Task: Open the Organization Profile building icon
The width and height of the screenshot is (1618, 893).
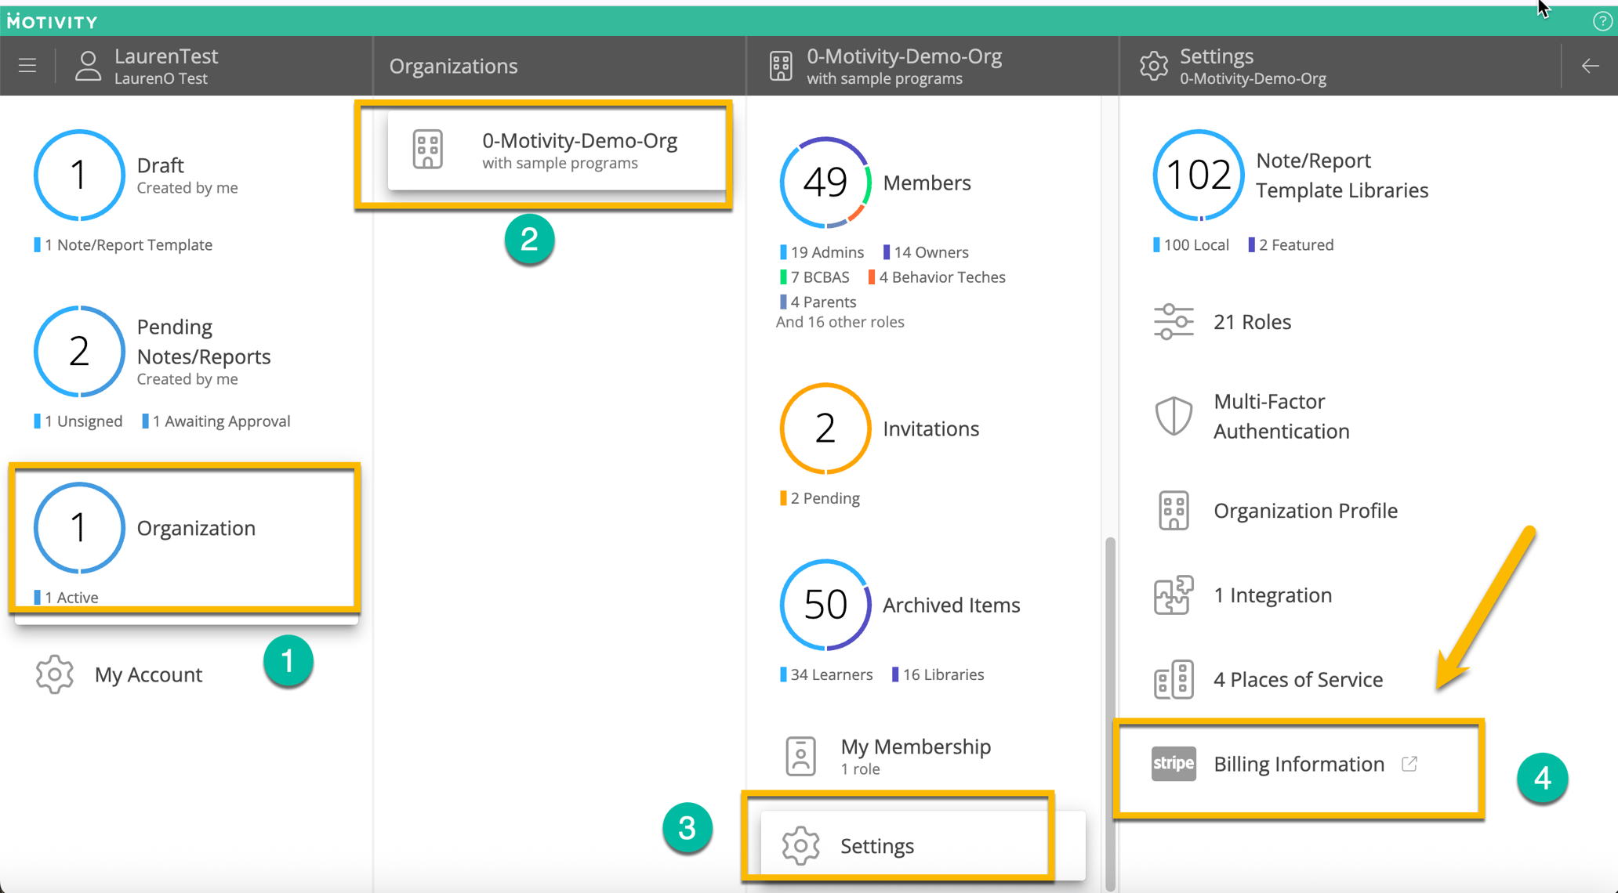Action: (1174, 510)
